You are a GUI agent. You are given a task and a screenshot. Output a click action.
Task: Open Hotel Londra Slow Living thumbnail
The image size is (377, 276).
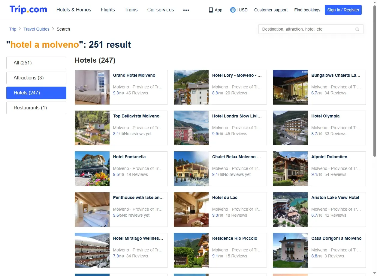tap(191, 128)
